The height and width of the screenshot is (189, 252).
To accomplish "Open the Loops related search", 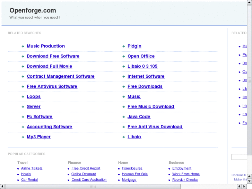I will click(34, 96).
